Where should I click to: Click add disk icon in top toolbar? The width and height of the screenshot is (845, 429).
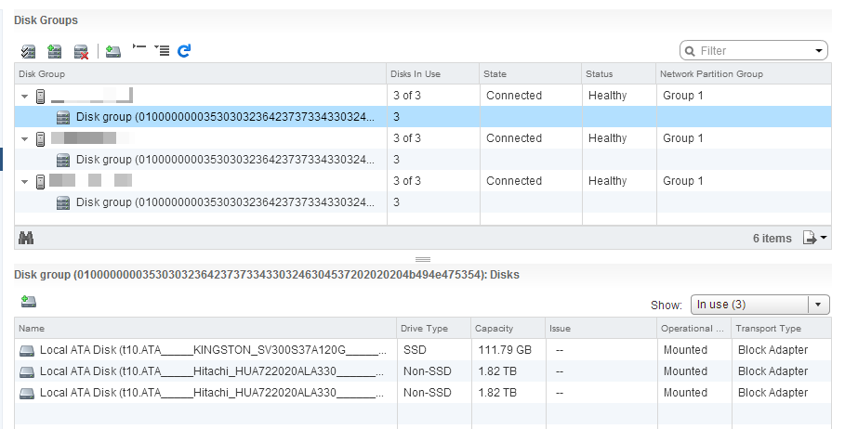(112, 51)
